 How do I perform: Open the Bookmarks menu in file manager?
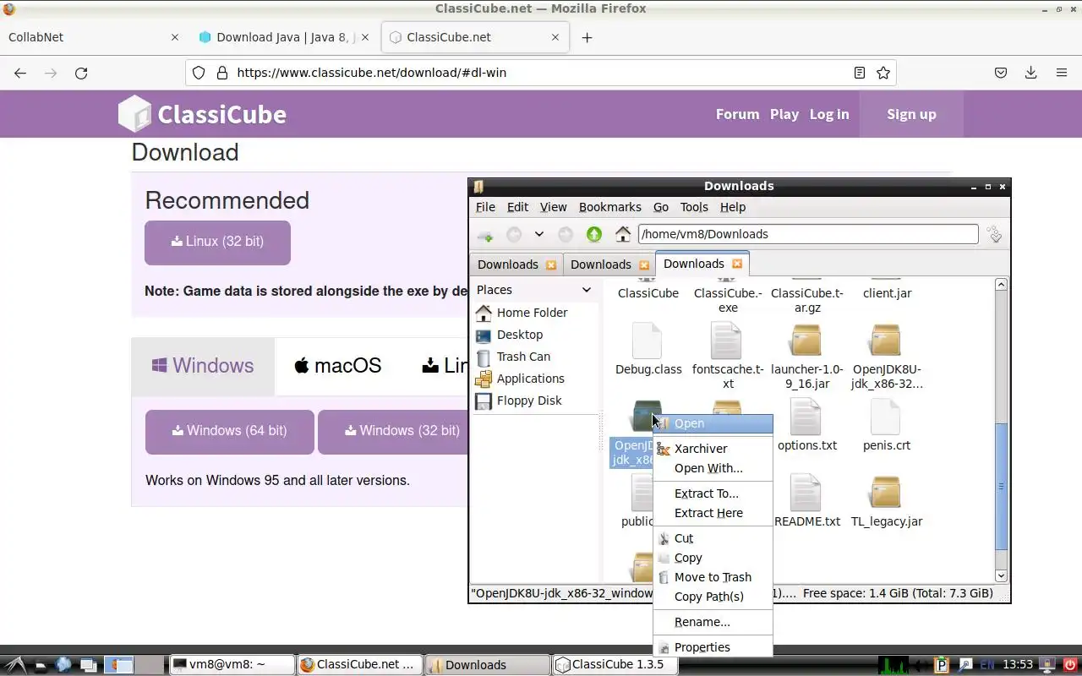(x=610, y=207)
